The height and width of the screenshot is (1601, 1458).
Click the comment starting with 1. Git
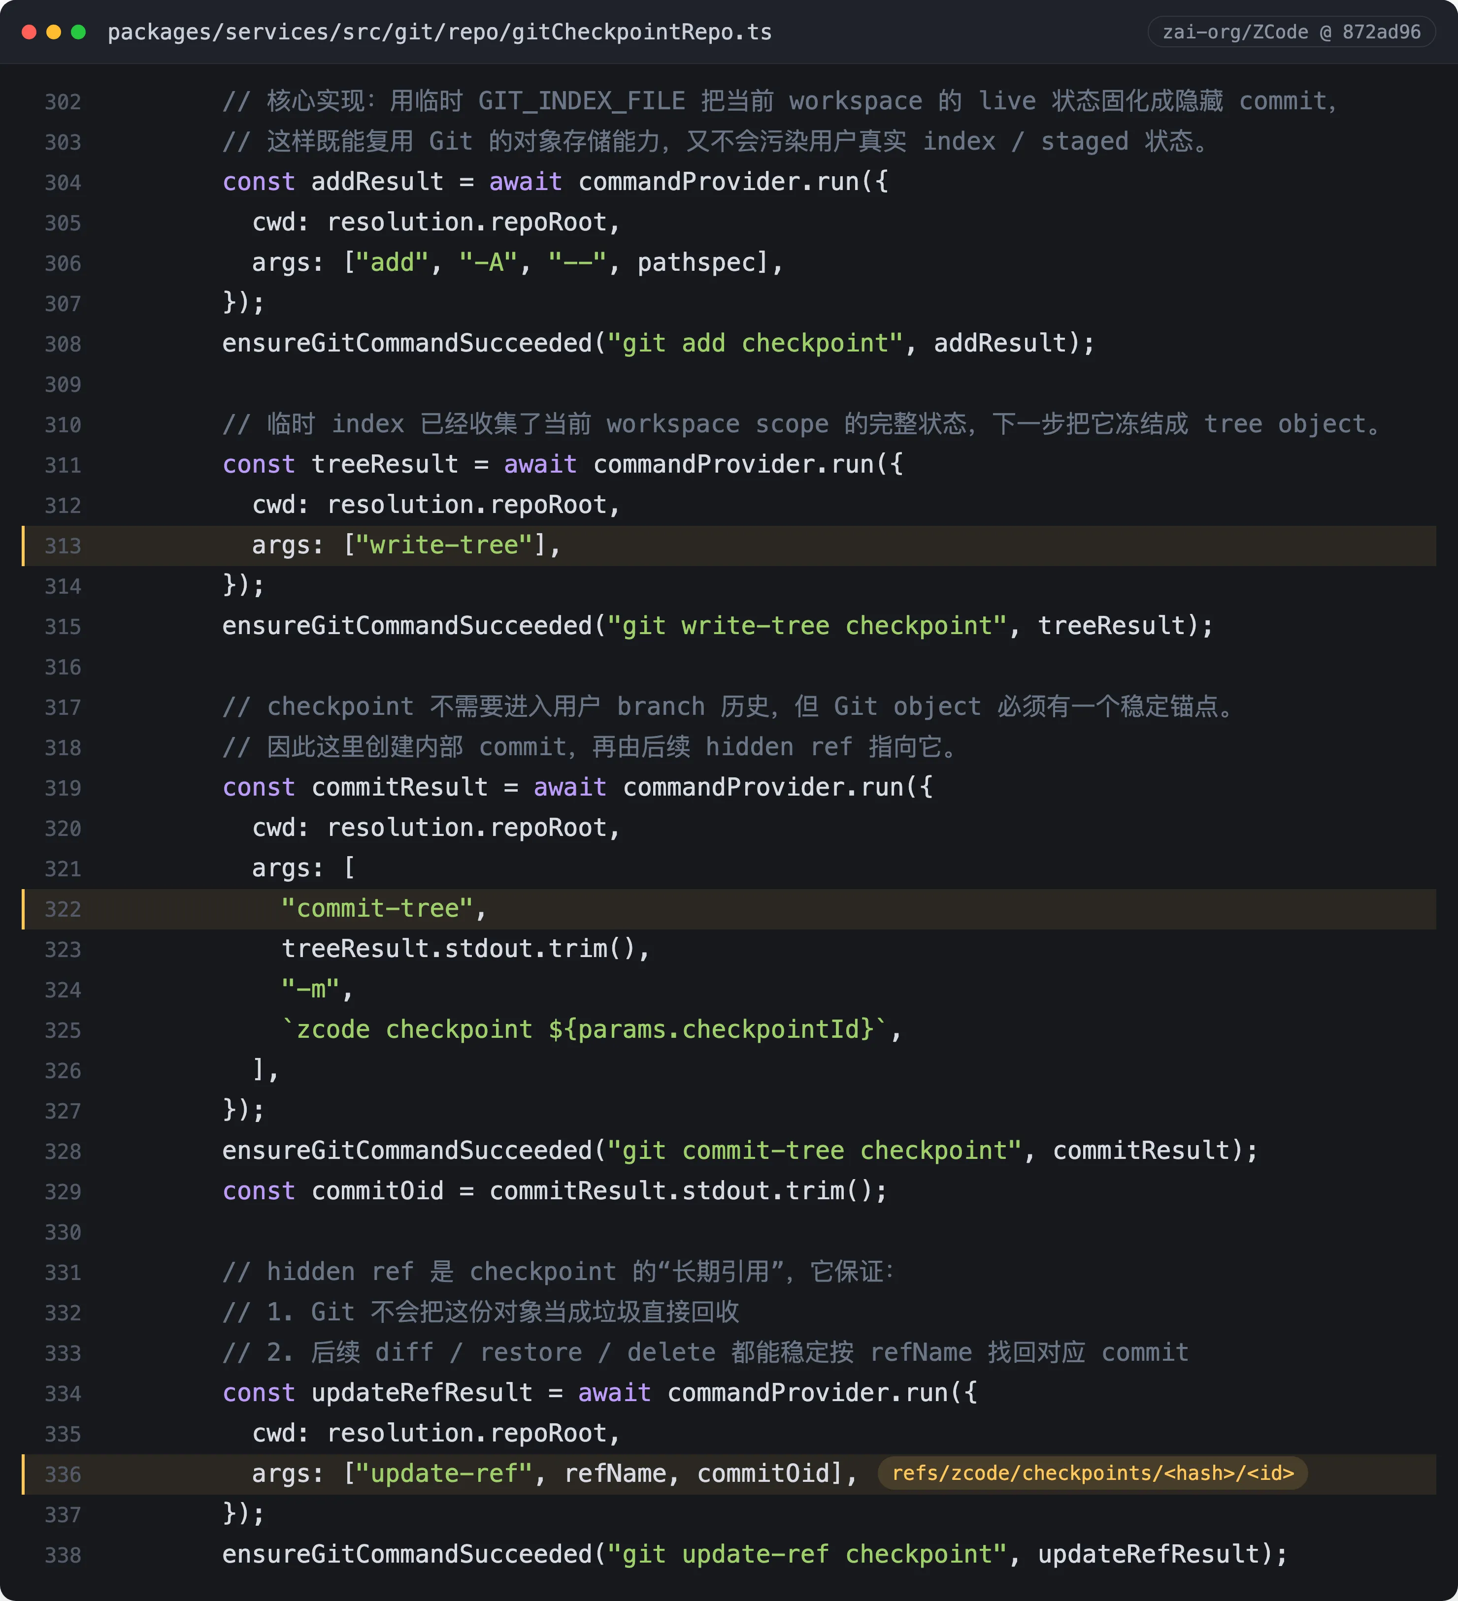[x=481, y=1311]
